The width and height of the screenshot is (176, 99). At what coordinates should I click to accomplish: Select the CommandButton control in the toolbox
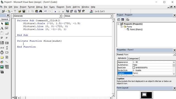pyautogui.click(x=7, y=33)
